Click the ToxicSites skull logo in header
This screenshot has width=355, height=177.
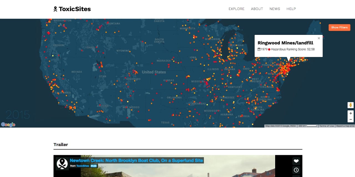pyautogui.click(x=55, y=9)
